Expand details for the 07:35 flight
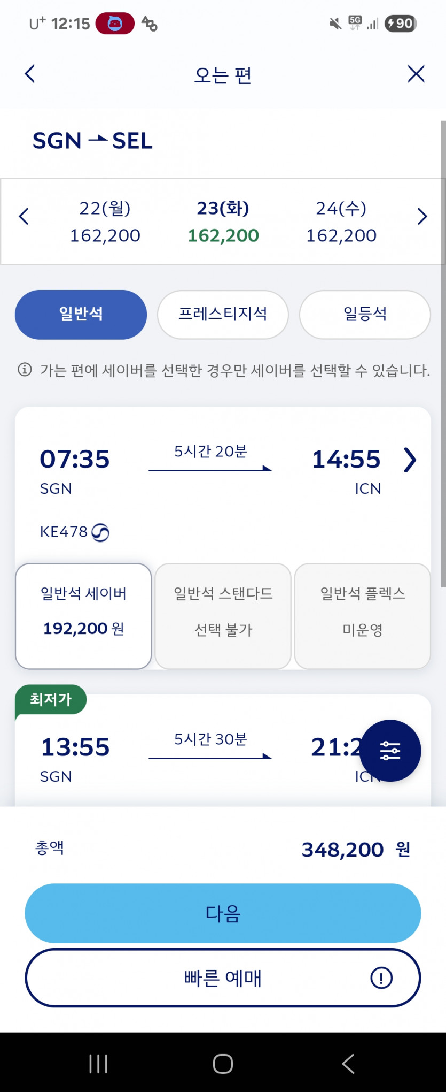Viewport: 446px width, 1092px height. (410, 460)
